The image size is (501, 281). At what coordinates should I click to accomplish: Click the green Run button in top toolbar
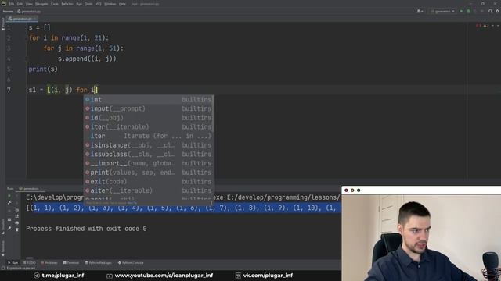pos(461,11)
